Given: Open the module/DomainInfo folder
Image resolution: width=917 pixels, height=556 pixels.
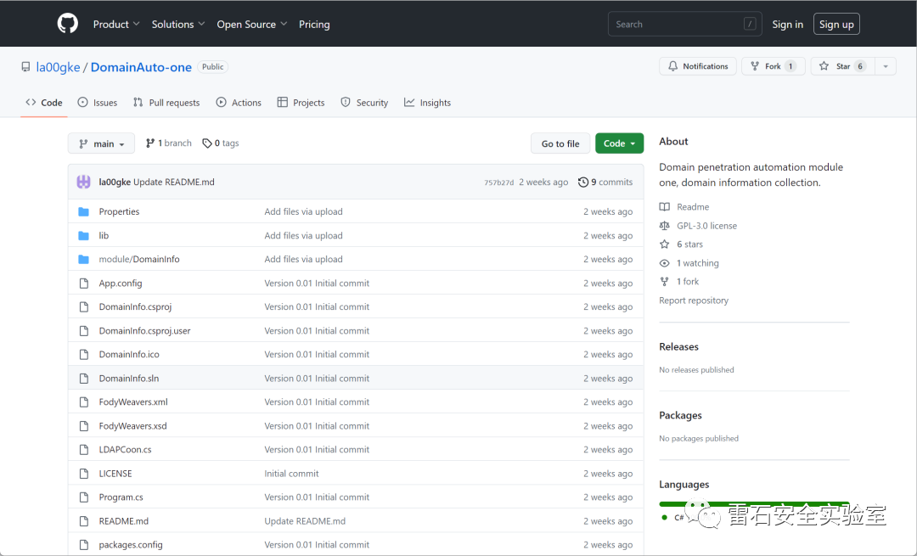Looking at the screenshot, I should pyautogui.click(x=139, y=259).
